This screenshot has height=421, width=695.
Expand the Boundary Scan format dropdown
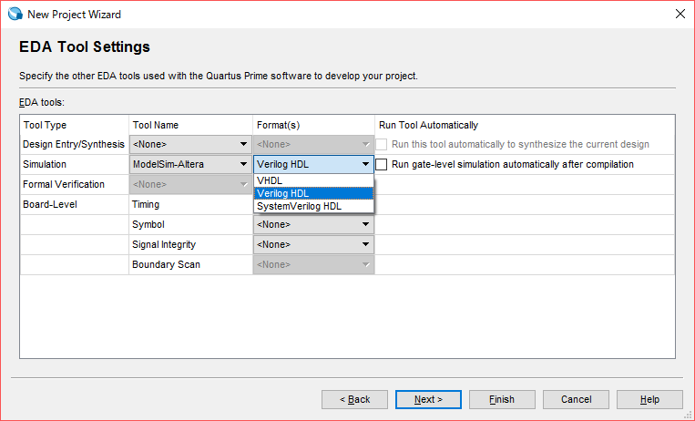pyautogui.click(x=313, y=264)
